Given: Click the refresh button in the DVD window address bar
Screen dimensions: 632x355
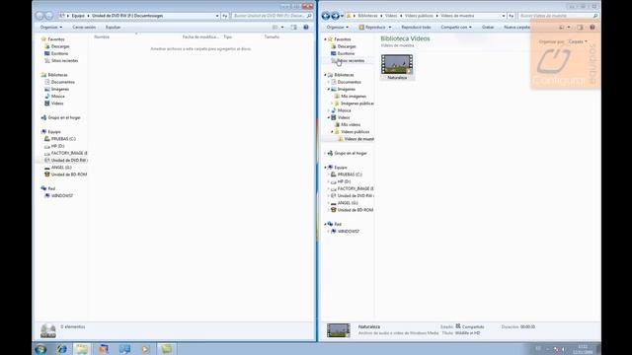Looking at the screenshot, I should [x=225, y=16].
